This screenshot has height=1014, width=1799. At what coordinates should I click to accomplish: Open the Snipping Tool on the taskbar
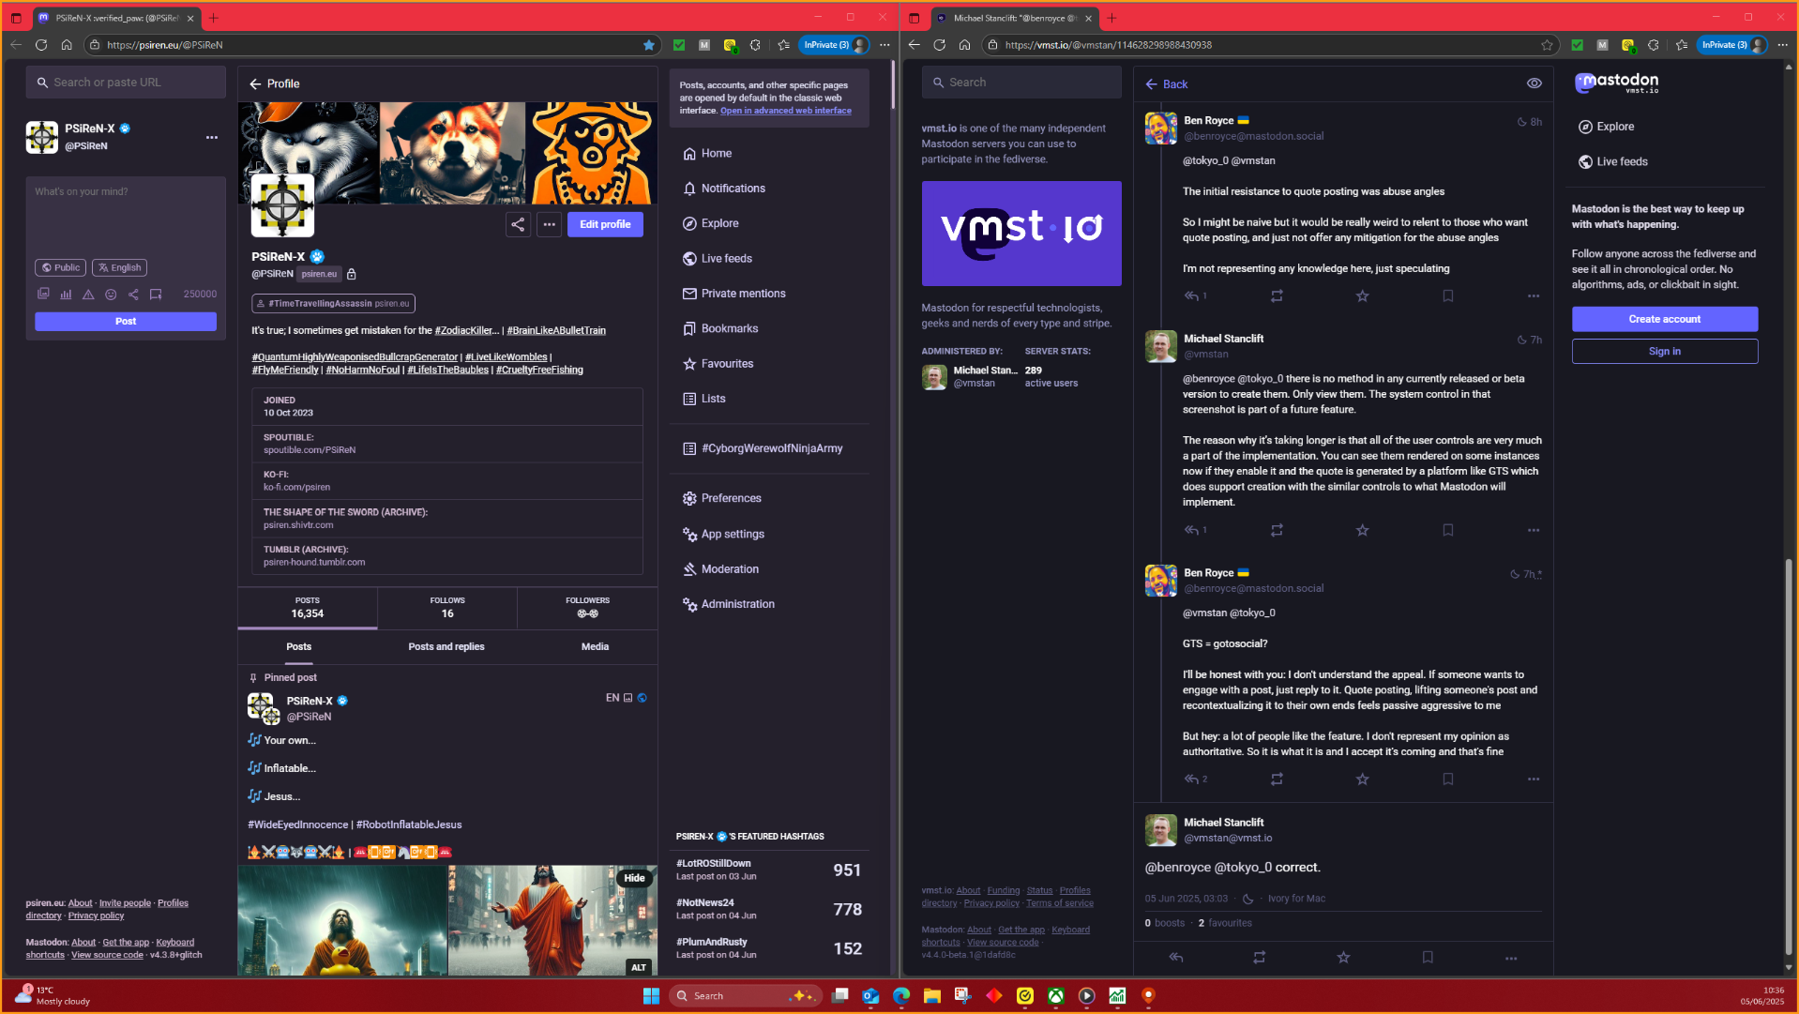(962, 996)
